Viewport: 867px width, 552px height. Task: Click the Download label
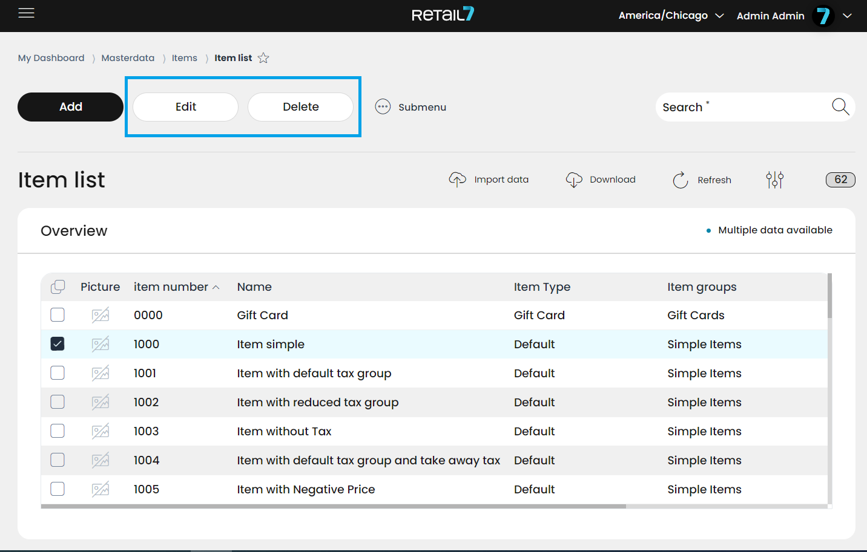point(613,180)
